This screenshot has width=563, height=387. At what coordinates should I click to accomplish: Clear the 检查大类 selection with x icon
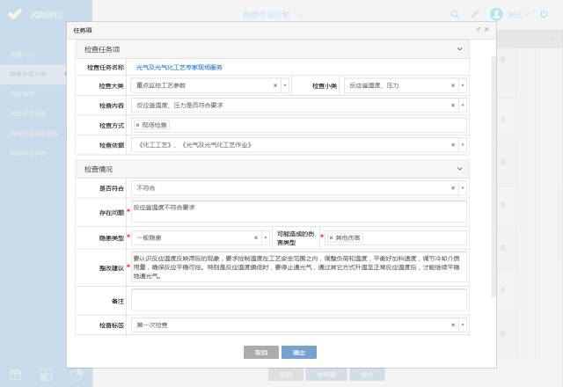click(274, 85)
